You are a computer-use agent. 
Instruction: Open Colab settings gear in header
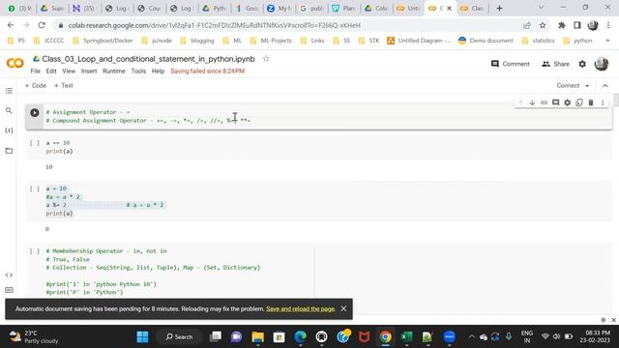582,64
